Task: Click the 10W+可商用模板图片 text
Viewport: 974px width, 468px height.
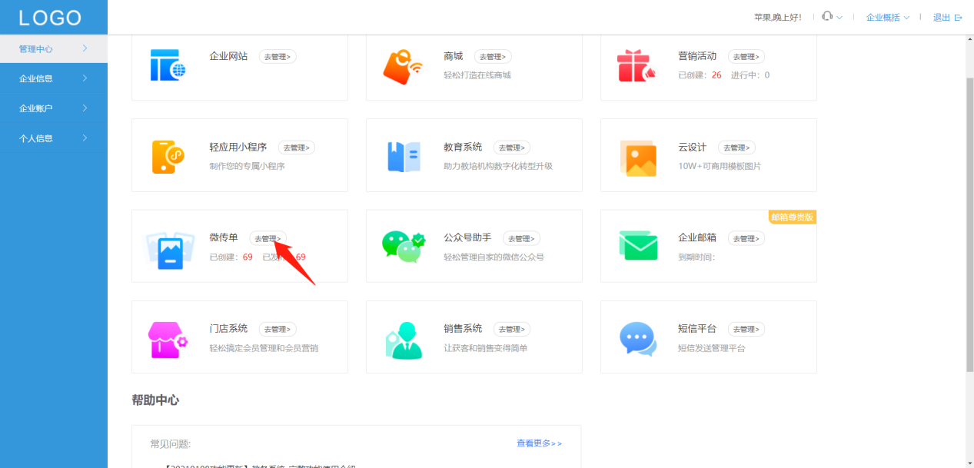Action: [x=720, y=166]
